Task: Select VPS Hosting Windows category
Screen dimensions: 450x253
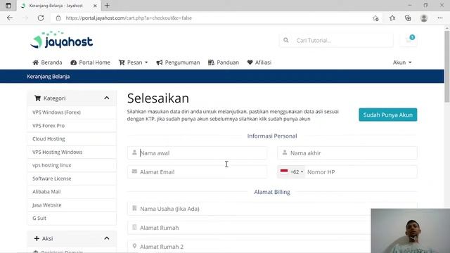Action: click(72, 152)
